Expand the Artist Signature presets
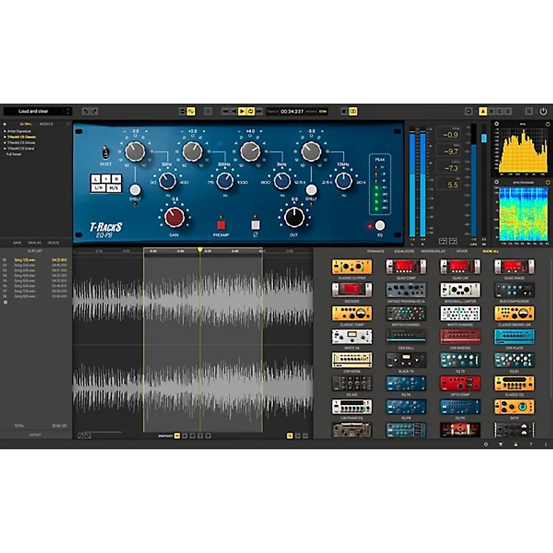 (x=19, y=131)
